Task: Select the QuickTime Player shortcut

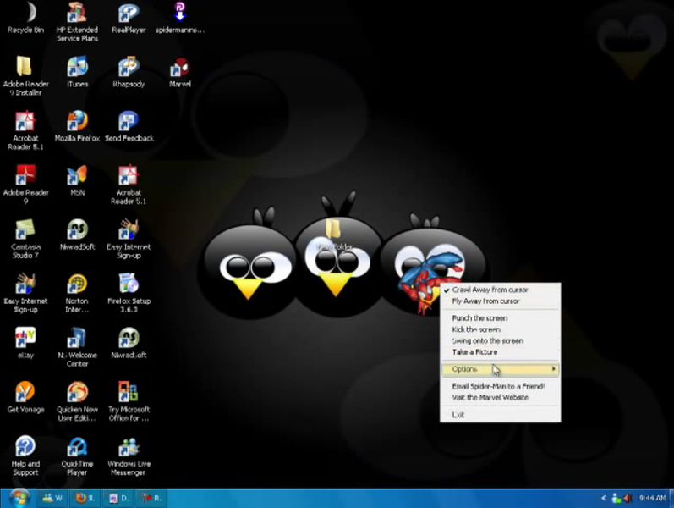Action: click(77, 455)
